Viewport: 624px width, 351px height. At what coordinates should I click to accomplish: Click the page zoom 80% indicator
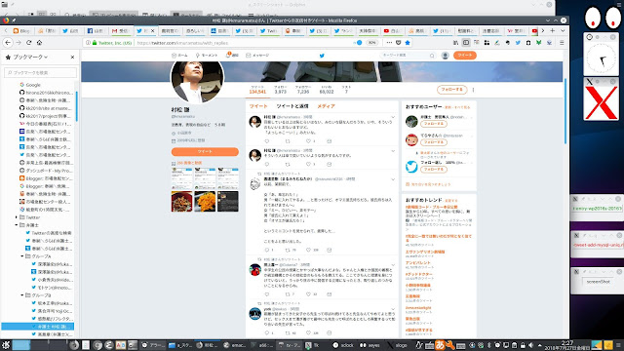click(x=371, y=43)
